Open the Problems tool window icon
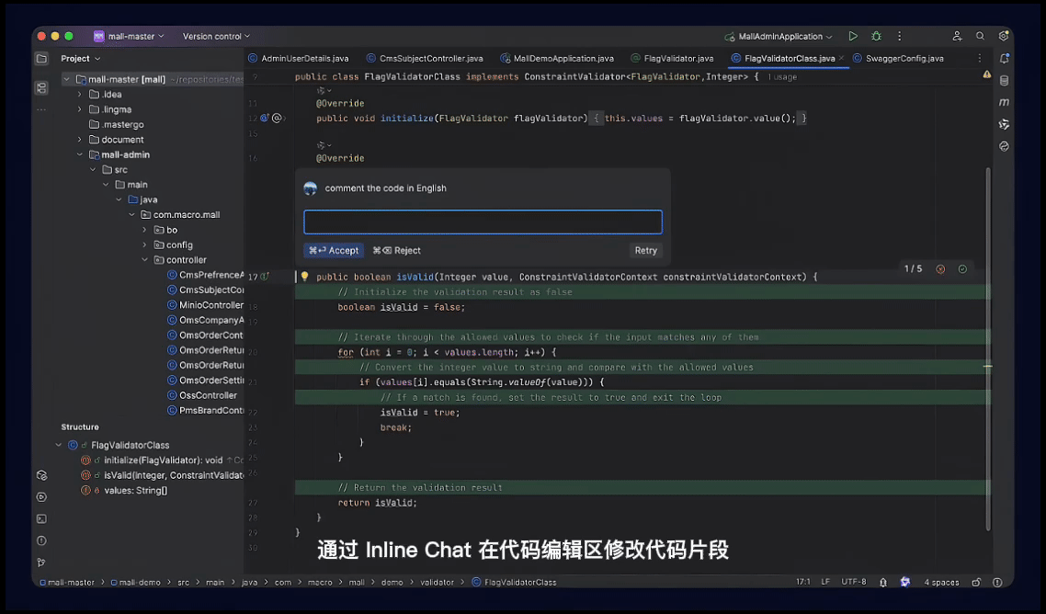The width and height of the screenshot is (1046, 614). pyautogui.click(x=41, y=540)
